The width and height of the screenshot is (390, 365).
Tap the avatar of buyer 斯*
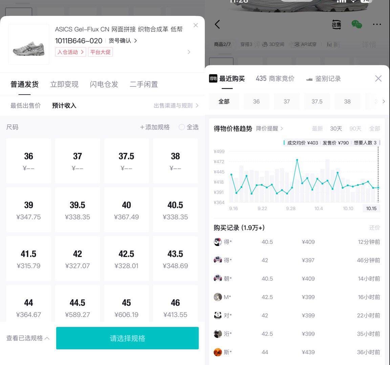218,352
